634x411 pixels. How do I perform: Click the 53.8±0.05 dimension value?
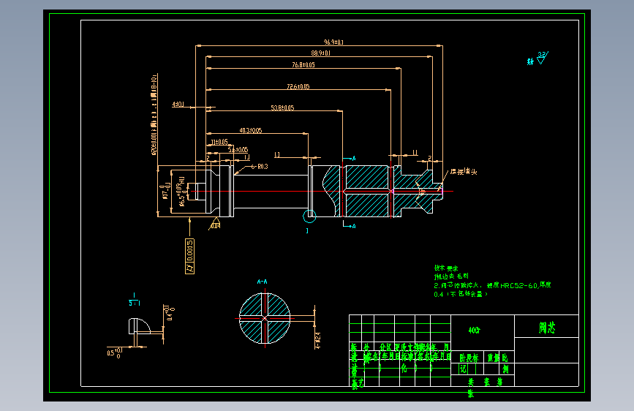282,108
